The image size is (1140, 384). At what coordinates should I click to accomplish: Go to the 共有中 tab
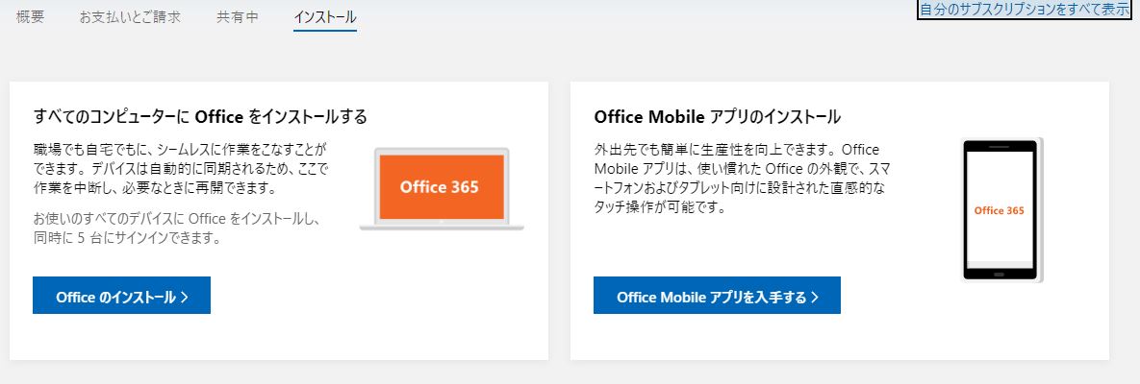pyautogui.click(x=238, y=17)
